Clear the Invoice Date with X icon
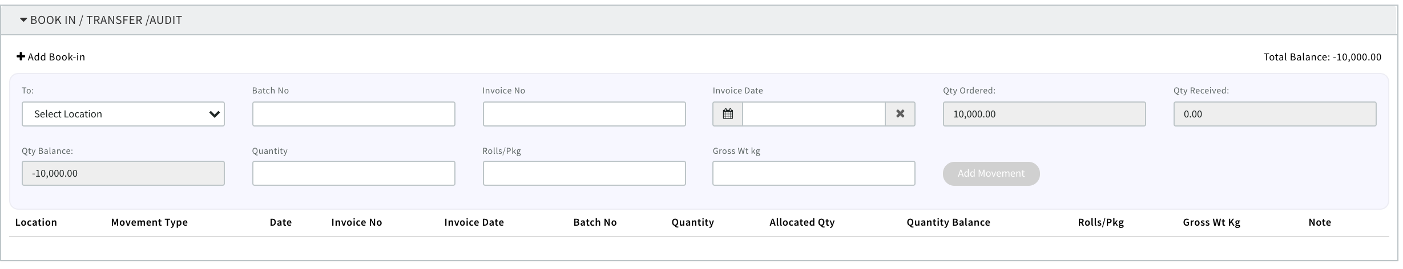 pyautogui.click(x=900, y=114)
